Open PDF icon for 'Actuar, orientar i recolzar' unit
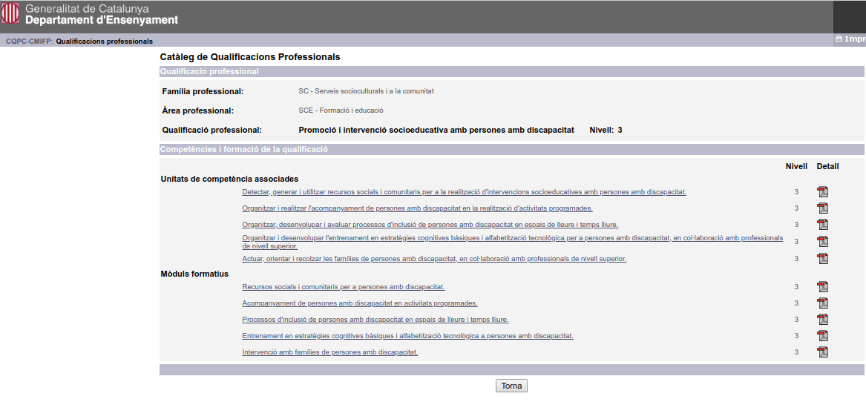This screenshot has width=866, height=402. [x=822, y=259]
